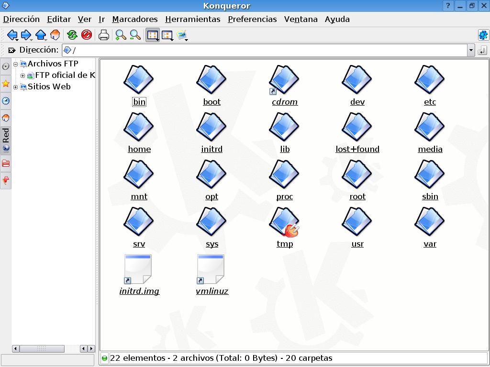This screenshot has width=490, height=367.
Task: Open the home folder sidebar tab
Action: click(x=6, y=118)
